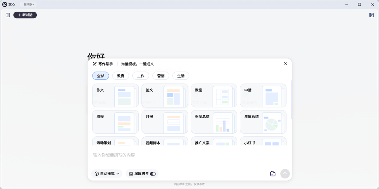Viewport: 379px width, 189px height.
Task: Select the 全部 category tab
Action: click(100, 76)
